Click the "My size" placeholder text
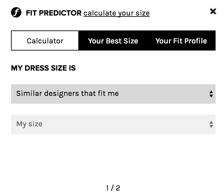The width and height of the screenshot is (224, 195). pyautogui.click(x=29, y=124)
